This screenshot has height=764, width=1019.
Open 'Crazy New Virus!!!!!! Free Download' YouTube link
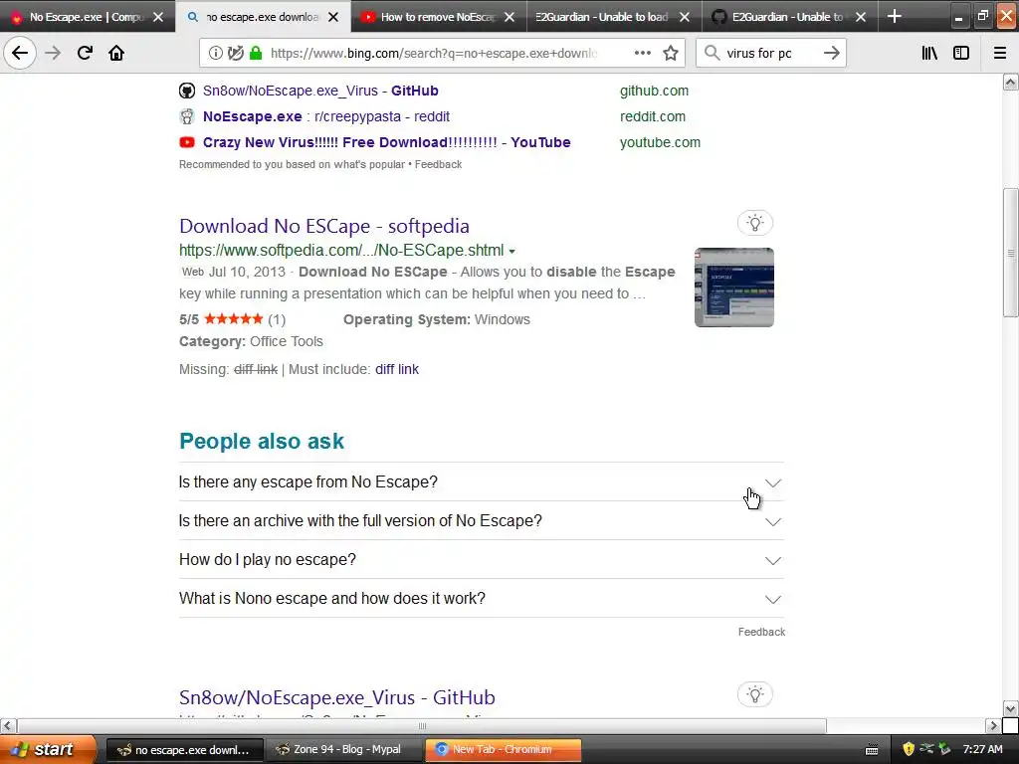click(387, 142)
